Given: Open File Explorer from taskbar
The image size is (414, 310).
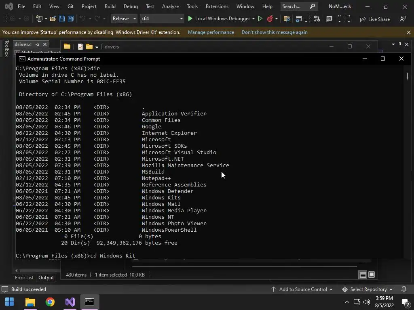Looking at the screenshot, I should (x=30, y=302).
